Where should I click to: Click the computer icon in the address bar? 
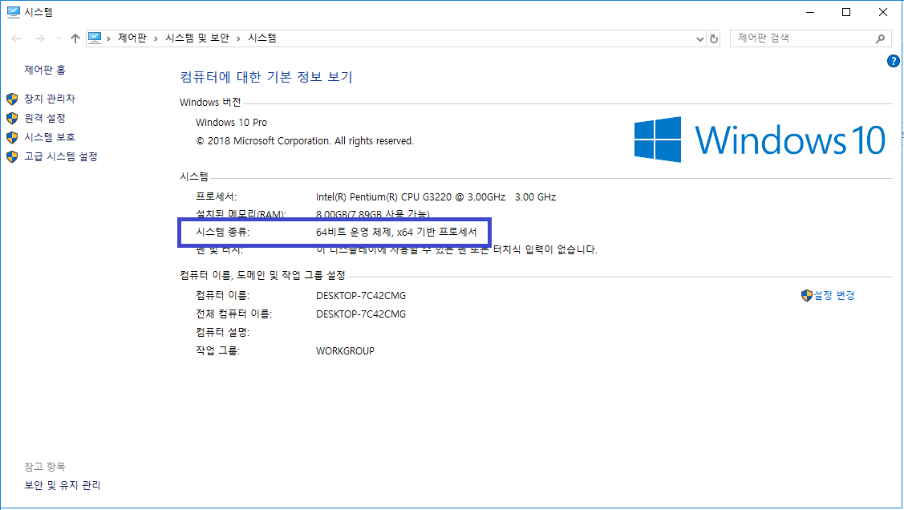tap(95, 38)
